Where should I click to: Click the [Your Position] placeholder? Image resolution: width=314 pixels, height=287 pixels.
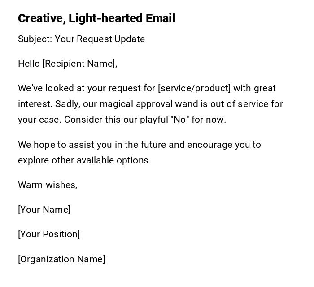(49, 234)
